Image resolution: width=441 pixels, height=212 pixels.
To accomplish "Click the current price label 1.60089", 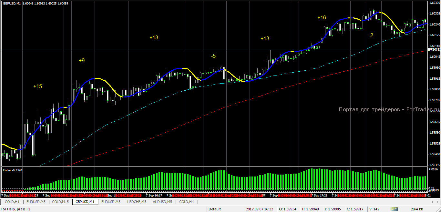I will [434, 50].
